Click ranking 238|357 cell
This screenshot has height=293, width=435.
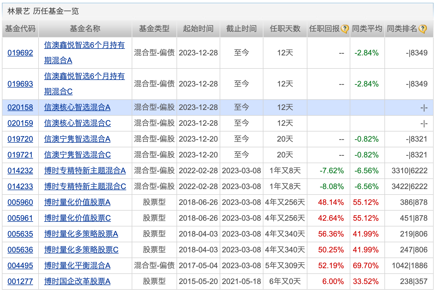[414, 281]
